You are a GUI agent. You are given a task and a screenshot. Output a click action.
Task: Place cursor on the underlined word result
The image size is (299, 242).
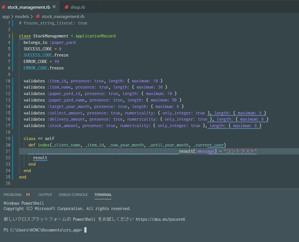point(40,158)
